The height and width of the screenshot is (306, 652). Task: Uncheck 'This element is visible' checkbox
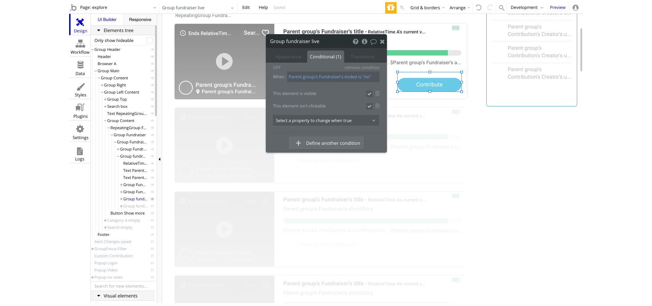click(369, 94)
